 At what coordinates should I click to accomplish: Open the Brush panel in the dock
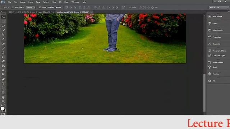[213, 67]
